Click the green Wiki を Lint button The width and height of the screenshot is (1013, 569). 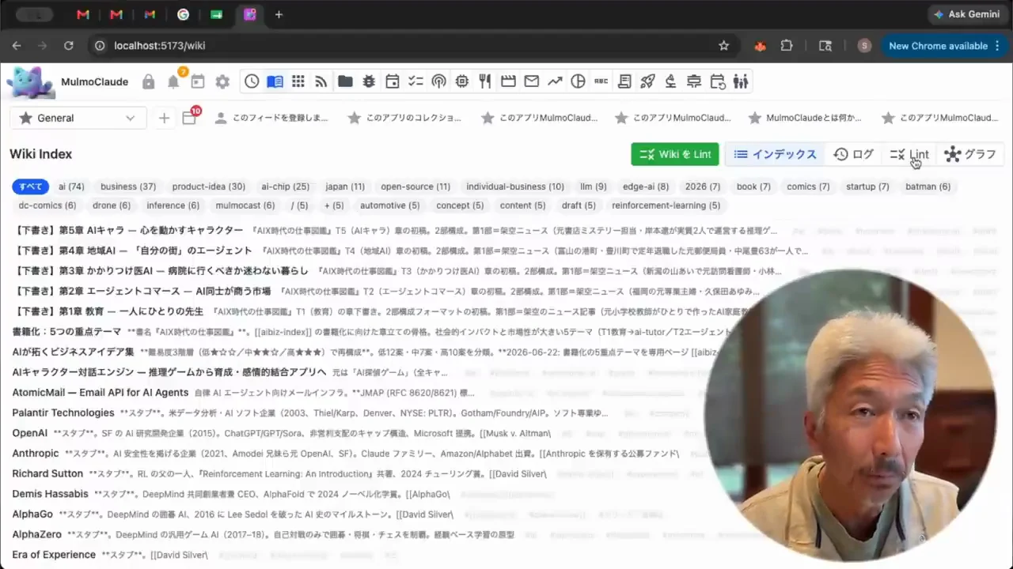pos(675,154)
